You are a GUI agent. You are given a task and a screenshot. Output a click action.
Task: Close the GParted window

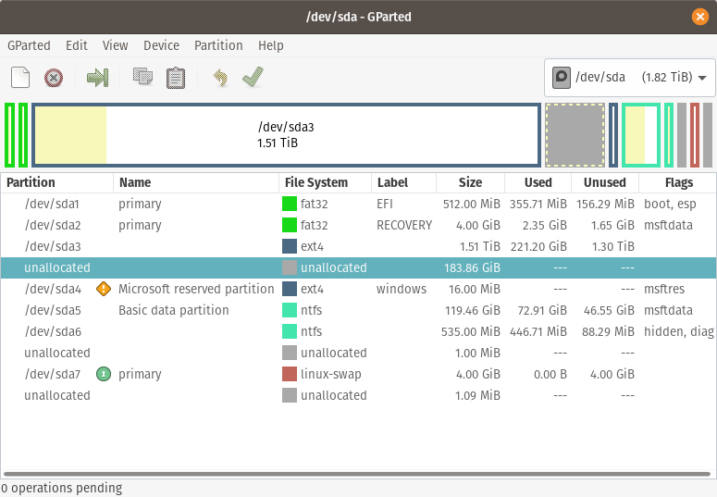[699, 17]
